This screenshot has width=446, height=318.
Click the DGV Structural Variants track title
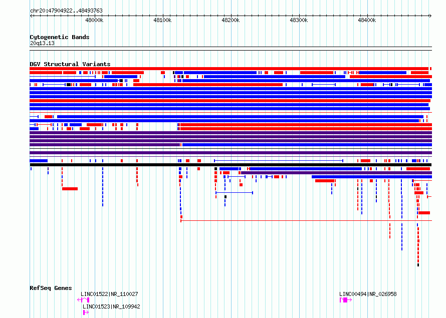(70, 64)
